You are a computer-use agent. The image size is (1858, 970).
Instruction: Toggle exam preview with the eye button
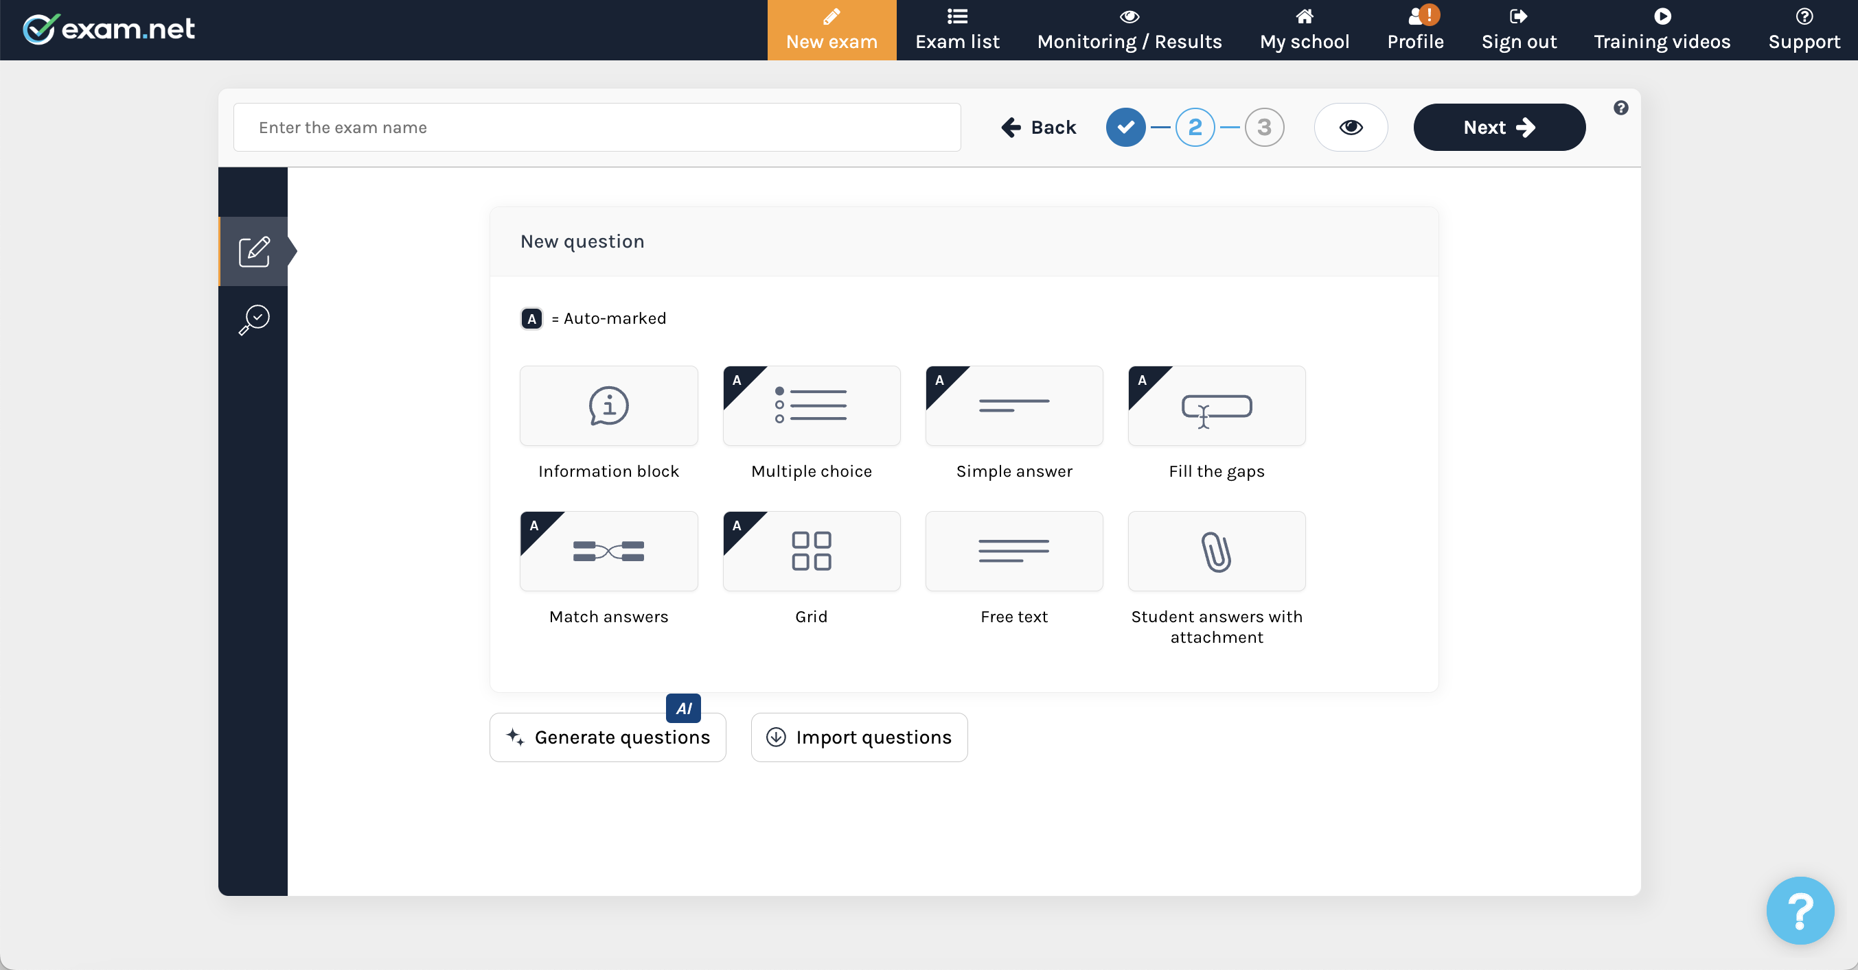pyautogui.click(x=1350, y=127)
